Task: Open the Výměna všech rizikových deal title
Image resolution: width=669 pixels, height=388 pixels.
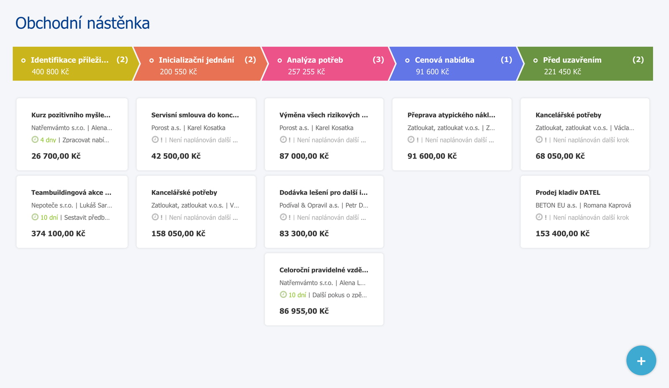Action: tap(324, 115)
